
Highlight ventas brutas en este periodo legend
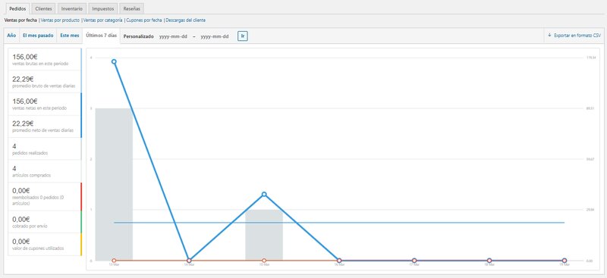click(x=45, y=59)
